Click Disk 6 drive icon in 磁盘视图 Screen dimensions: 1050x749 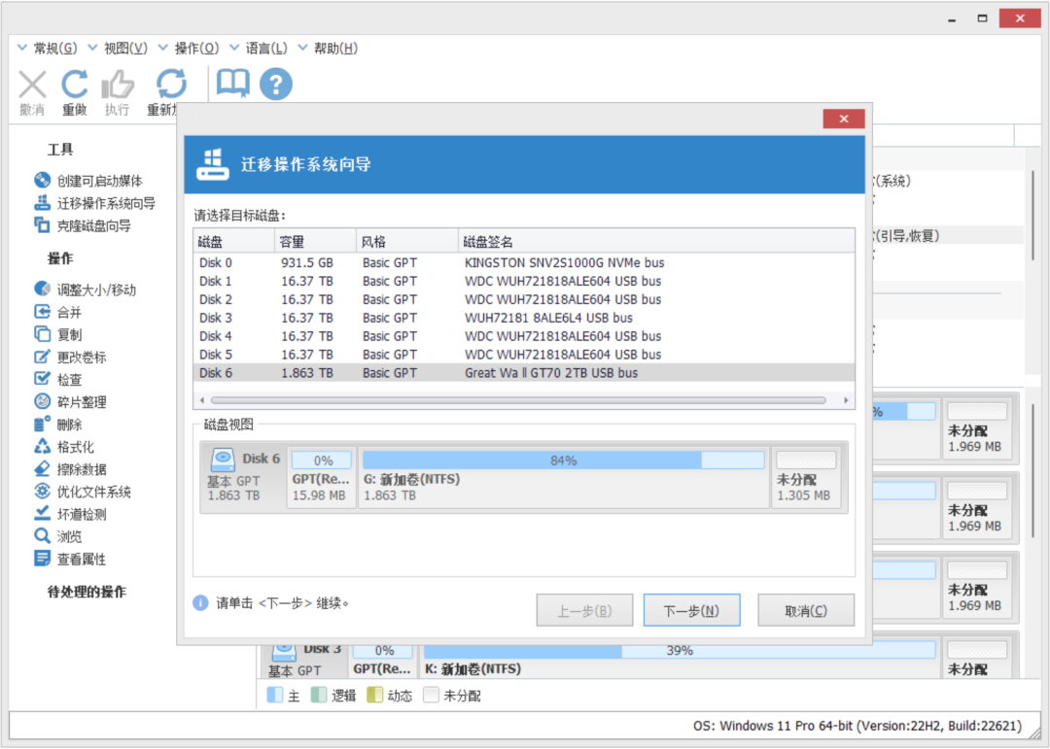click(x=223, y=460)
